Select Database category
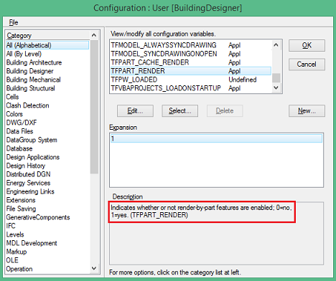The image size is (336, 281). (47, 148)
